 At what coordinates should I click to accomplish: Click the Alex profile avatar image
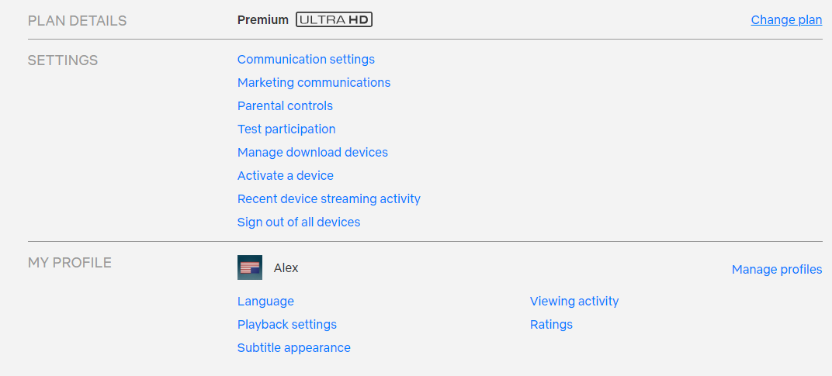click(x=250, y=267)
